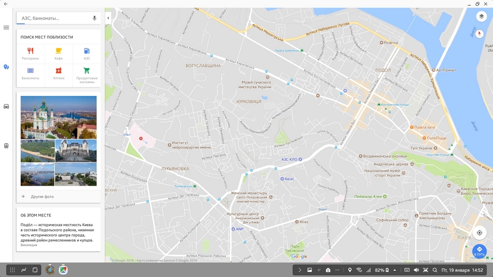Search for nearby Кафе

[x=58, y=54]
